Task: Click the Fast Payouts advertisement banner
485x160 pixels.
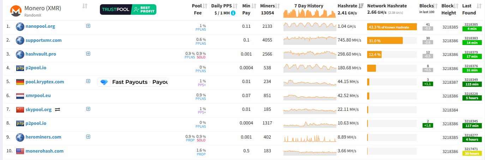Action: pyautogui.click(x=133, y=82)
